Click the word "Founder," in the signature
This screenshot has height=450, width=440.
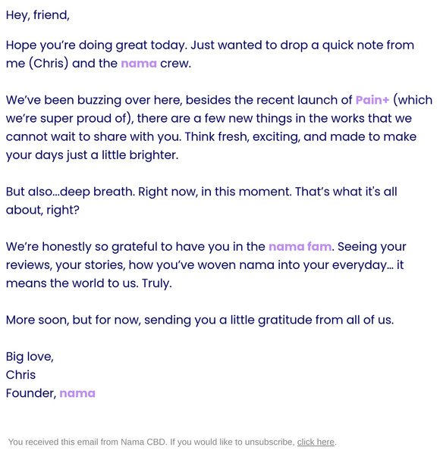coord(31,393)
